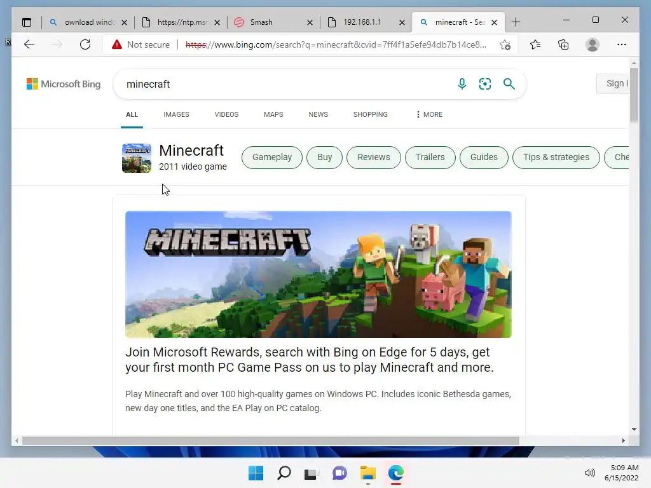651x488 pixels.
Task: Open Windows Start menu
Action: tap(256, 473)
